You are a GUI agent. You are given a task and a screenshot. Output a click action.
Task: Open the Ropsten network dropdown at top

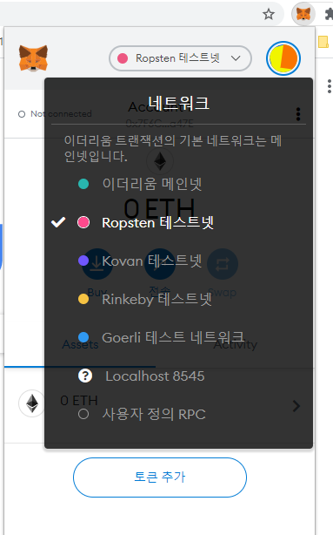click(x=180, y=58)
